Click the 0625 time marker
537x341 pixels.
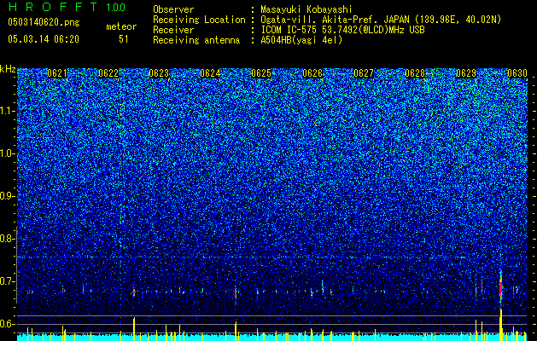click(x=261, y=73)
